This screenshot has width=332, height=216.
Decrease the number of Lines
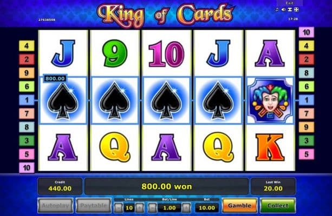tap(119, 208)
